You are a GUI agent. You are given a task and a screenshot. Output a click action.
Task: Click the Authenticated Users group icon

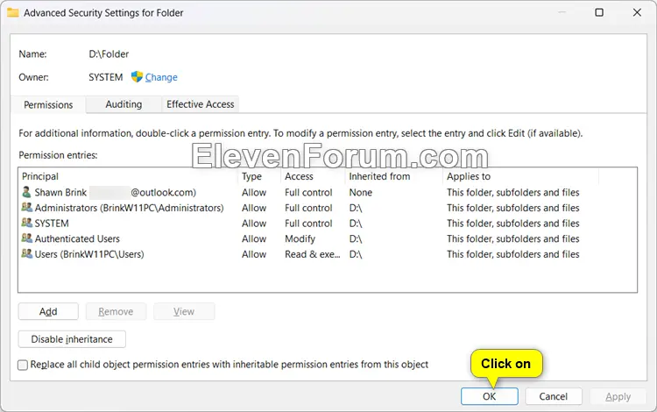tap(27, 238)
